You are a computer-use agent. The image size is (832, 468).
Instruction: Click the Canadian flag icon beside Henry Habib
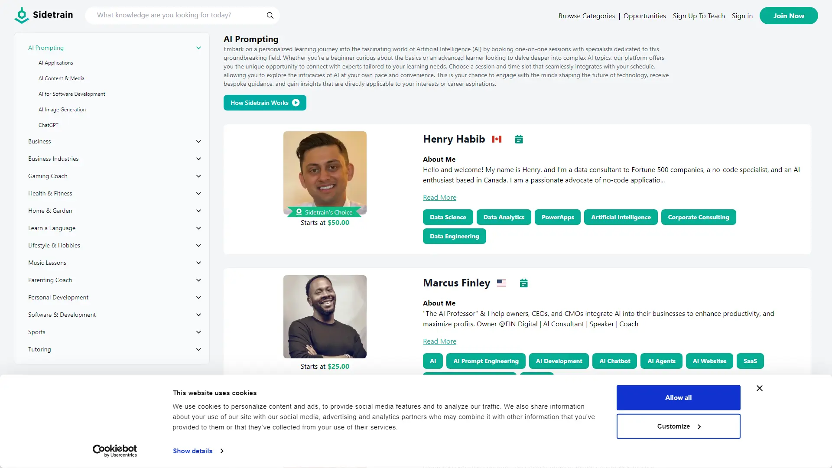(497, 139)
